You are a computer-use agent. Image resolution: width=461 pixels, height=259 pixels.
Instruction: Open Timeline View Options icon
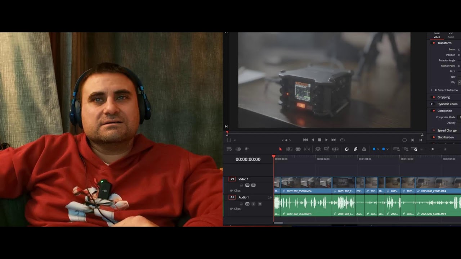coord(229,149)
